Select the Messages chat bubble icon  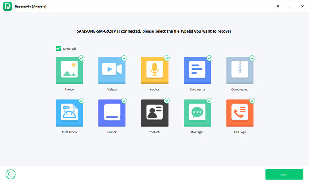click(x=197, y=113)
